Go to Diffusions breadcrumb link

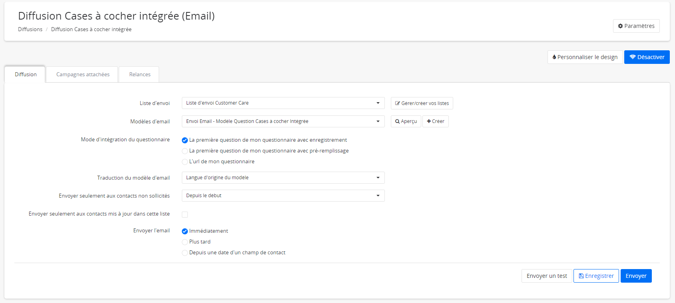point(30,30)
